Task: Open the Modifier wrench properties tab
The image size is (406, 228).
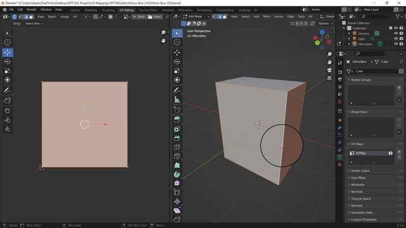Action: [340, 128]
